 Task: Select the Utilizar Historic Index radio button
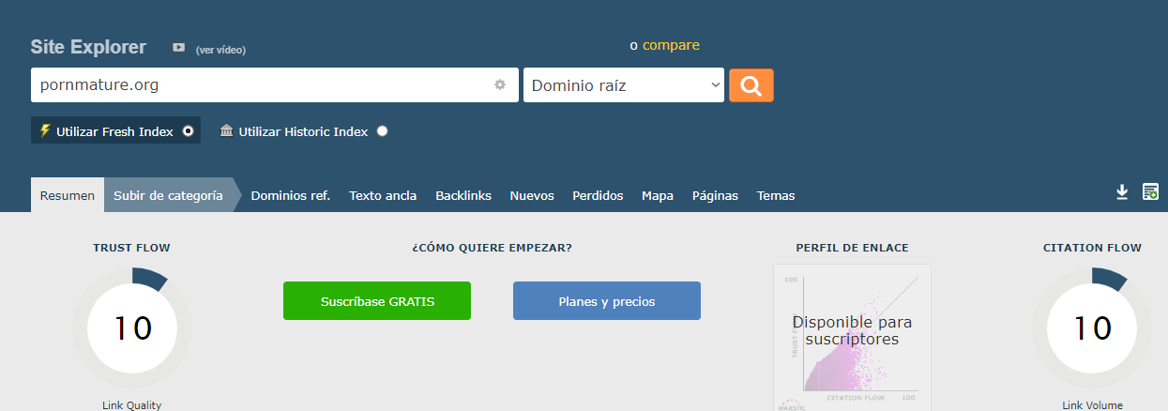click(x=382, y=131)
